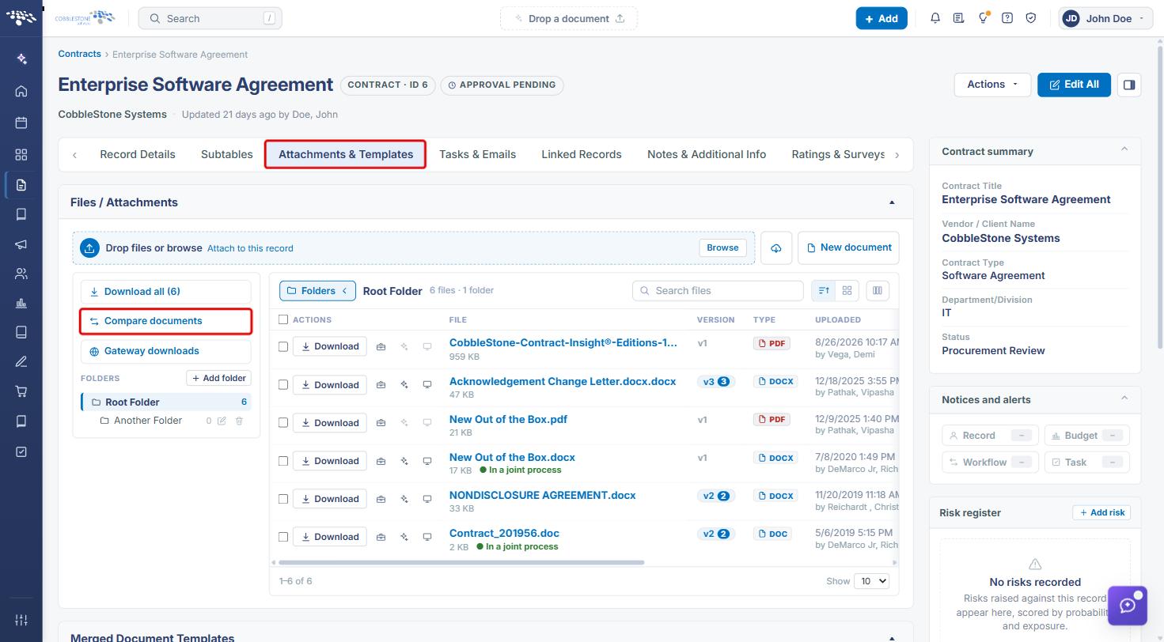
Task: Check the New Out of the Box.docx checkbox
Action: 283,461
